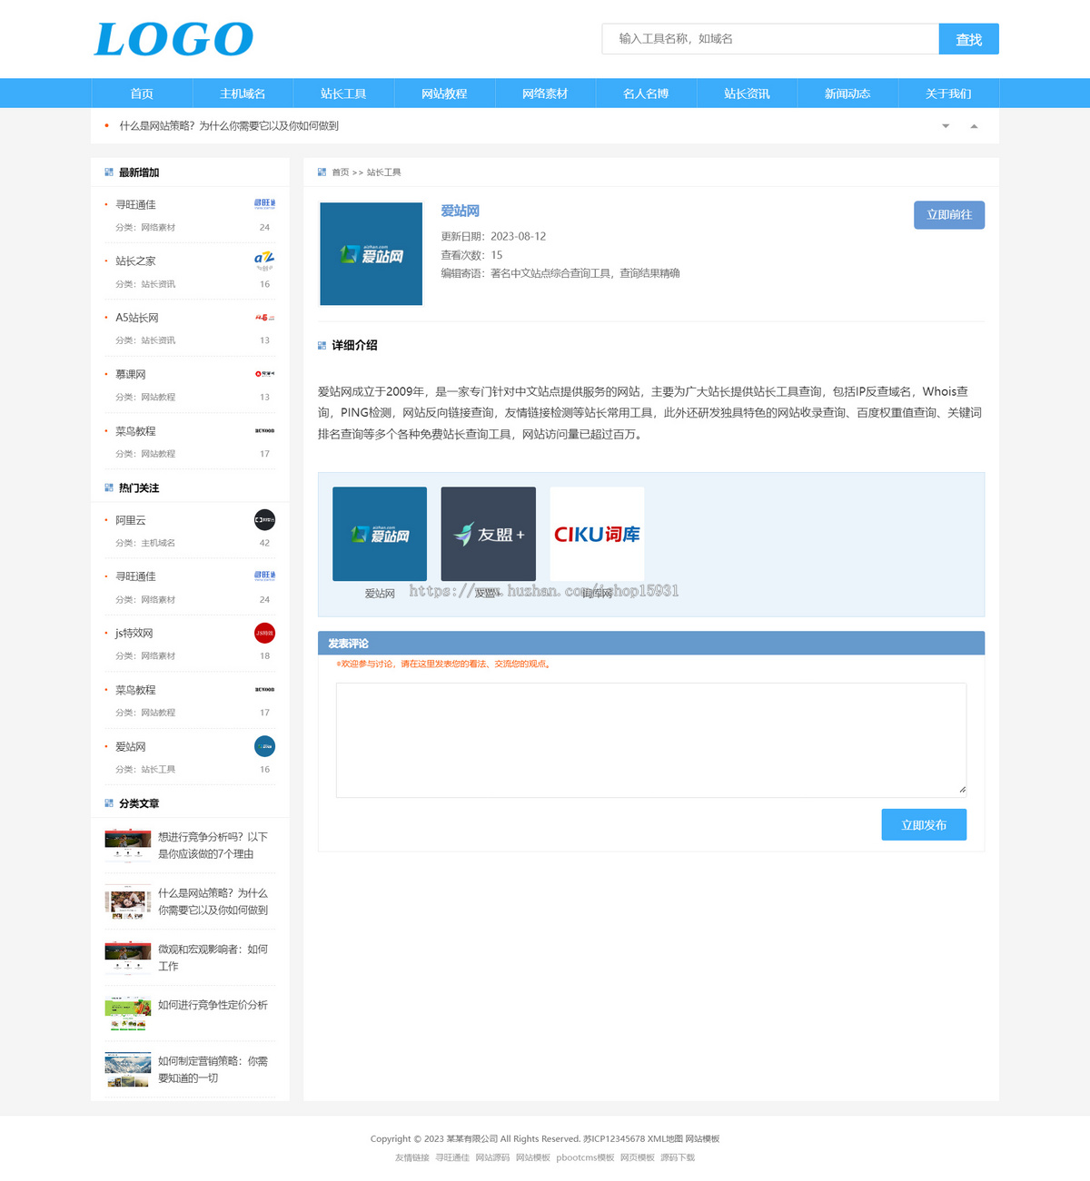Image resolution: width=1090 pixels, height=1181 pixels.
Task: Click the 想进行竞争分析吗 article thumbnail
Action: click(x=127, y=843)
